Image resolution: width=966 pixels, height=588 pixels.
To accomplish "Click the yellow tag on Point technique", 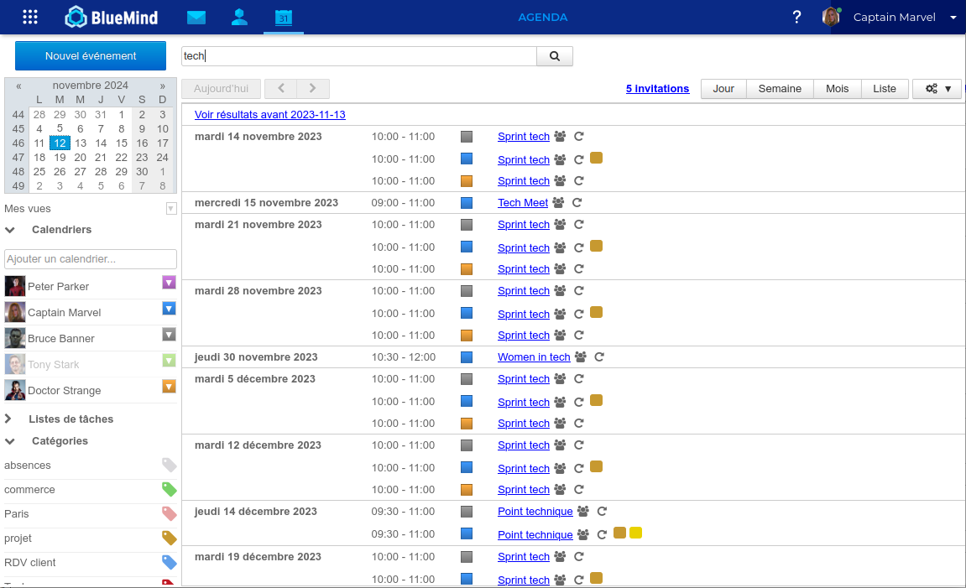I will [635, 533].
